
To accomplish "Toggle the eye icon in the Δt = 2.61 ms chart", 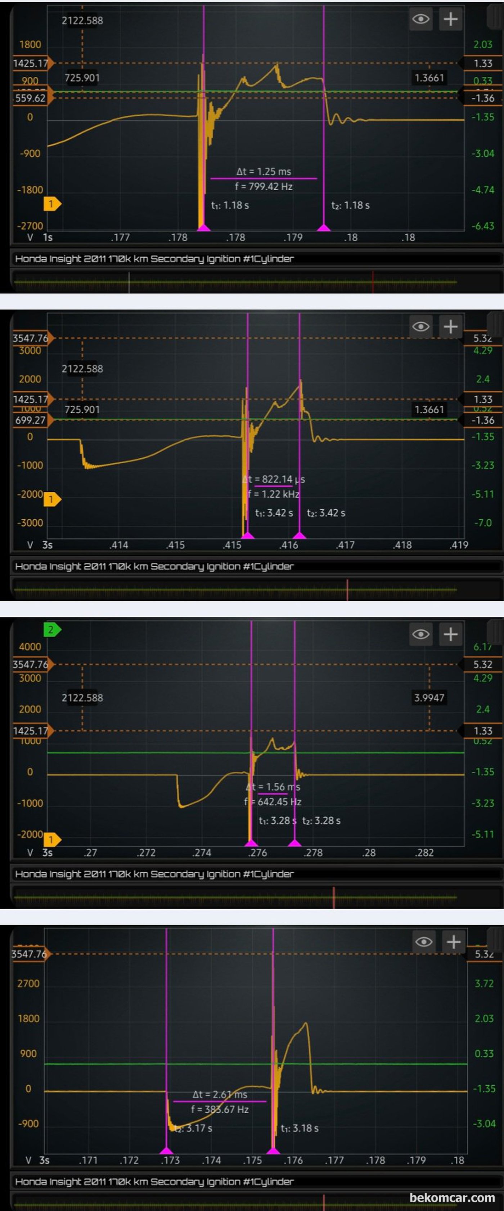I will point(423,941).
